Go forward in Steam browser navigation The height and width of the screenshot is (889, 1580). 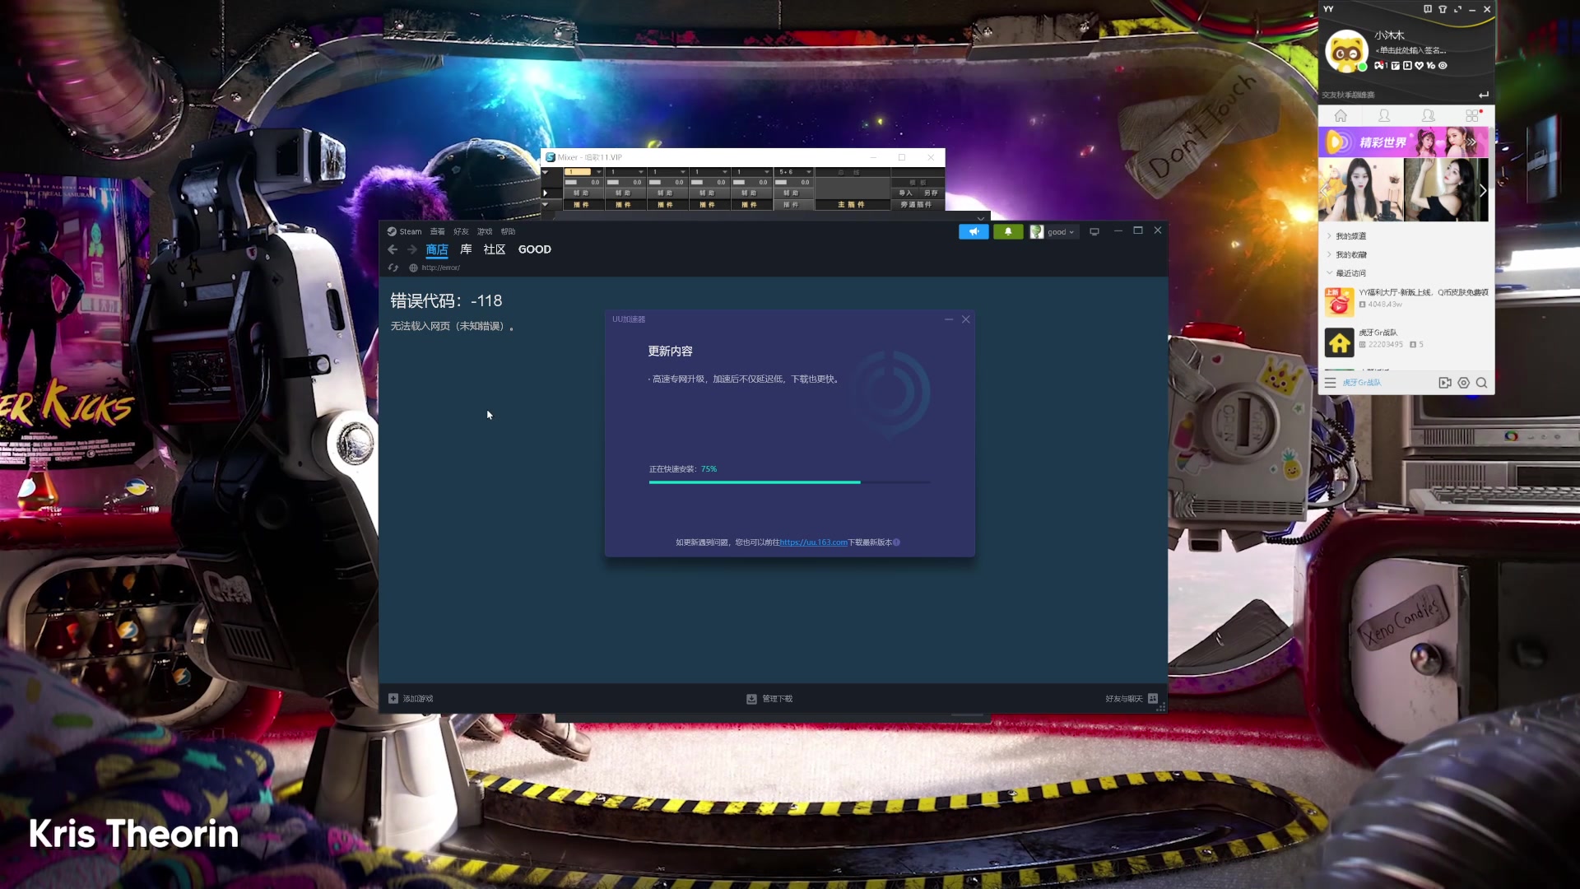(412, 249)
